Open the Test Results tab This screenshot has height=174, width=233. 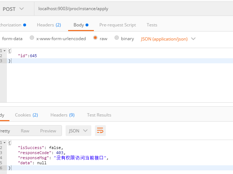pyautogui.click(x=99, y=115)
